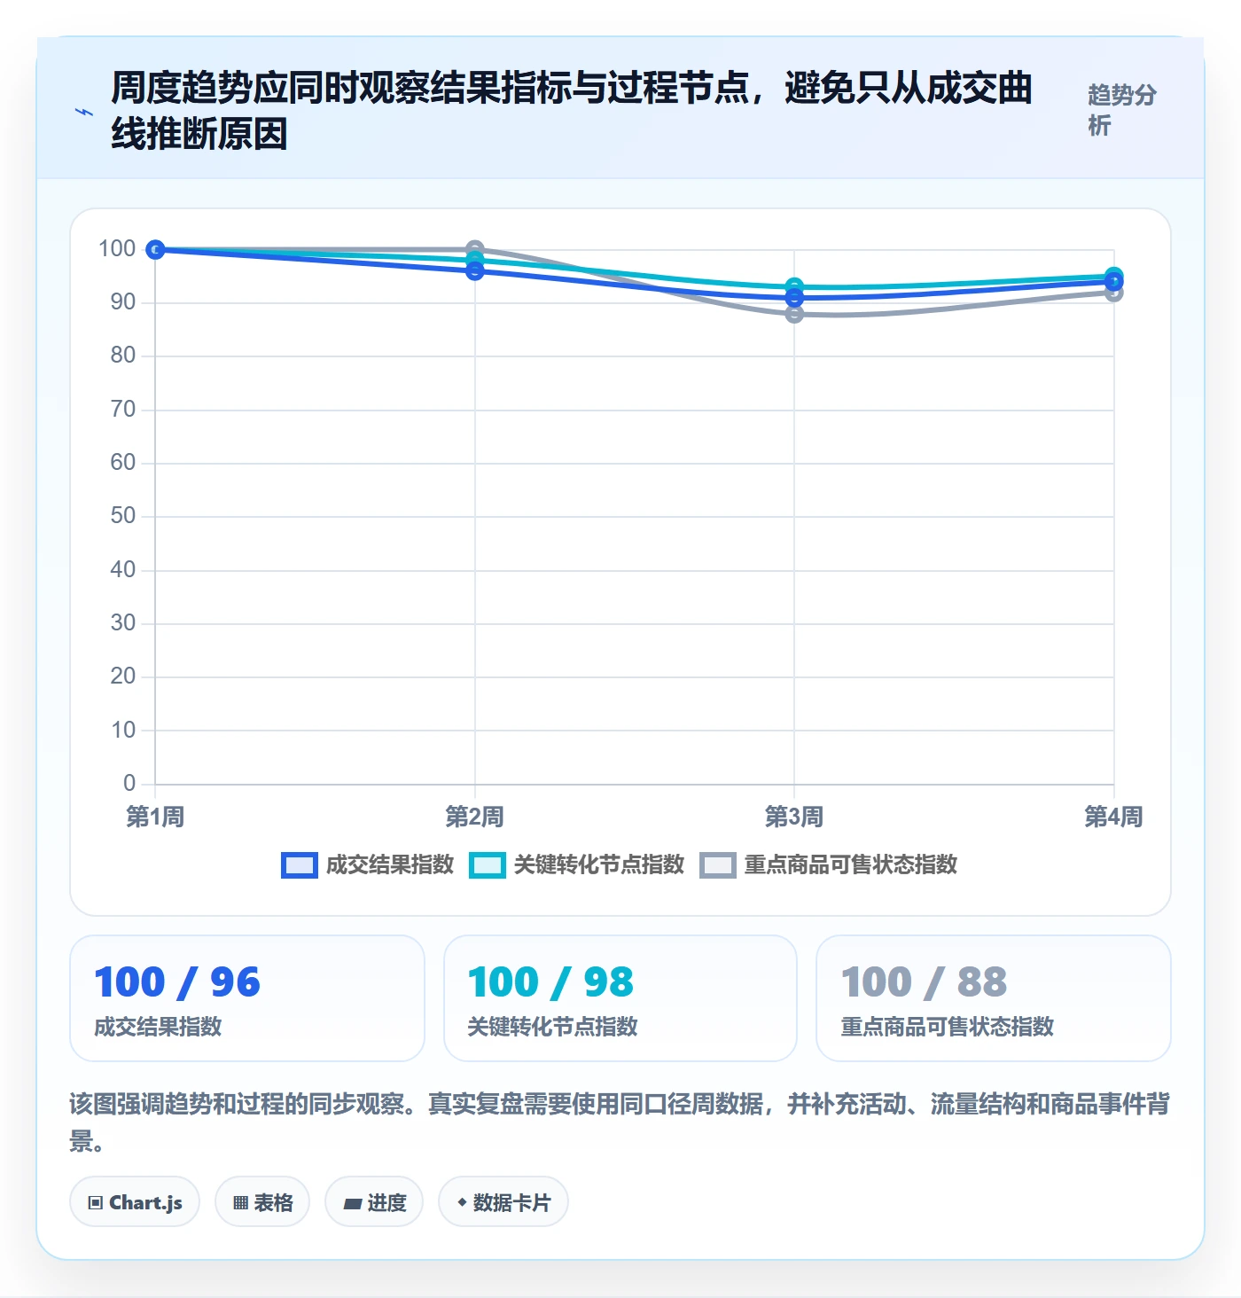Click the square icon in Chart.js tag

coord(96,1203)
